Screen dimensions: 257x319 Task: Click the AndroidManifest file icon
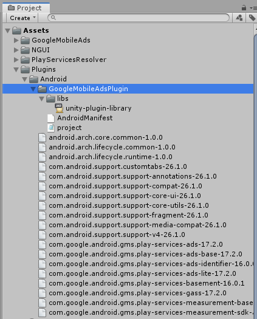(50, 118)
